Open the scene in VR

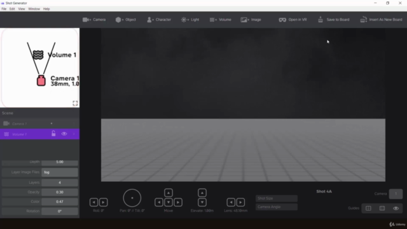293,20
